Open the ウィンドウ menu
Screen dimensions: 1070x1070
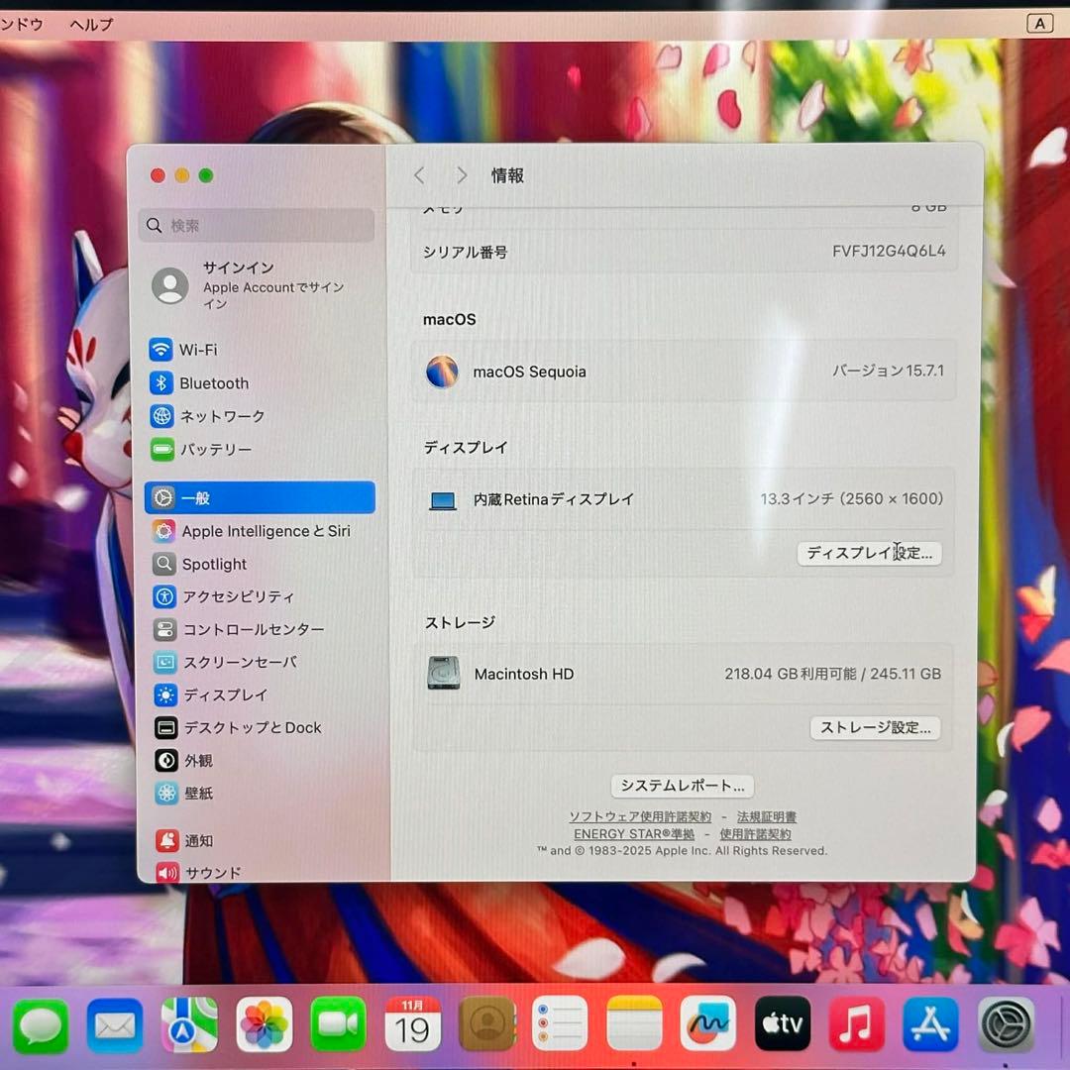20,24
